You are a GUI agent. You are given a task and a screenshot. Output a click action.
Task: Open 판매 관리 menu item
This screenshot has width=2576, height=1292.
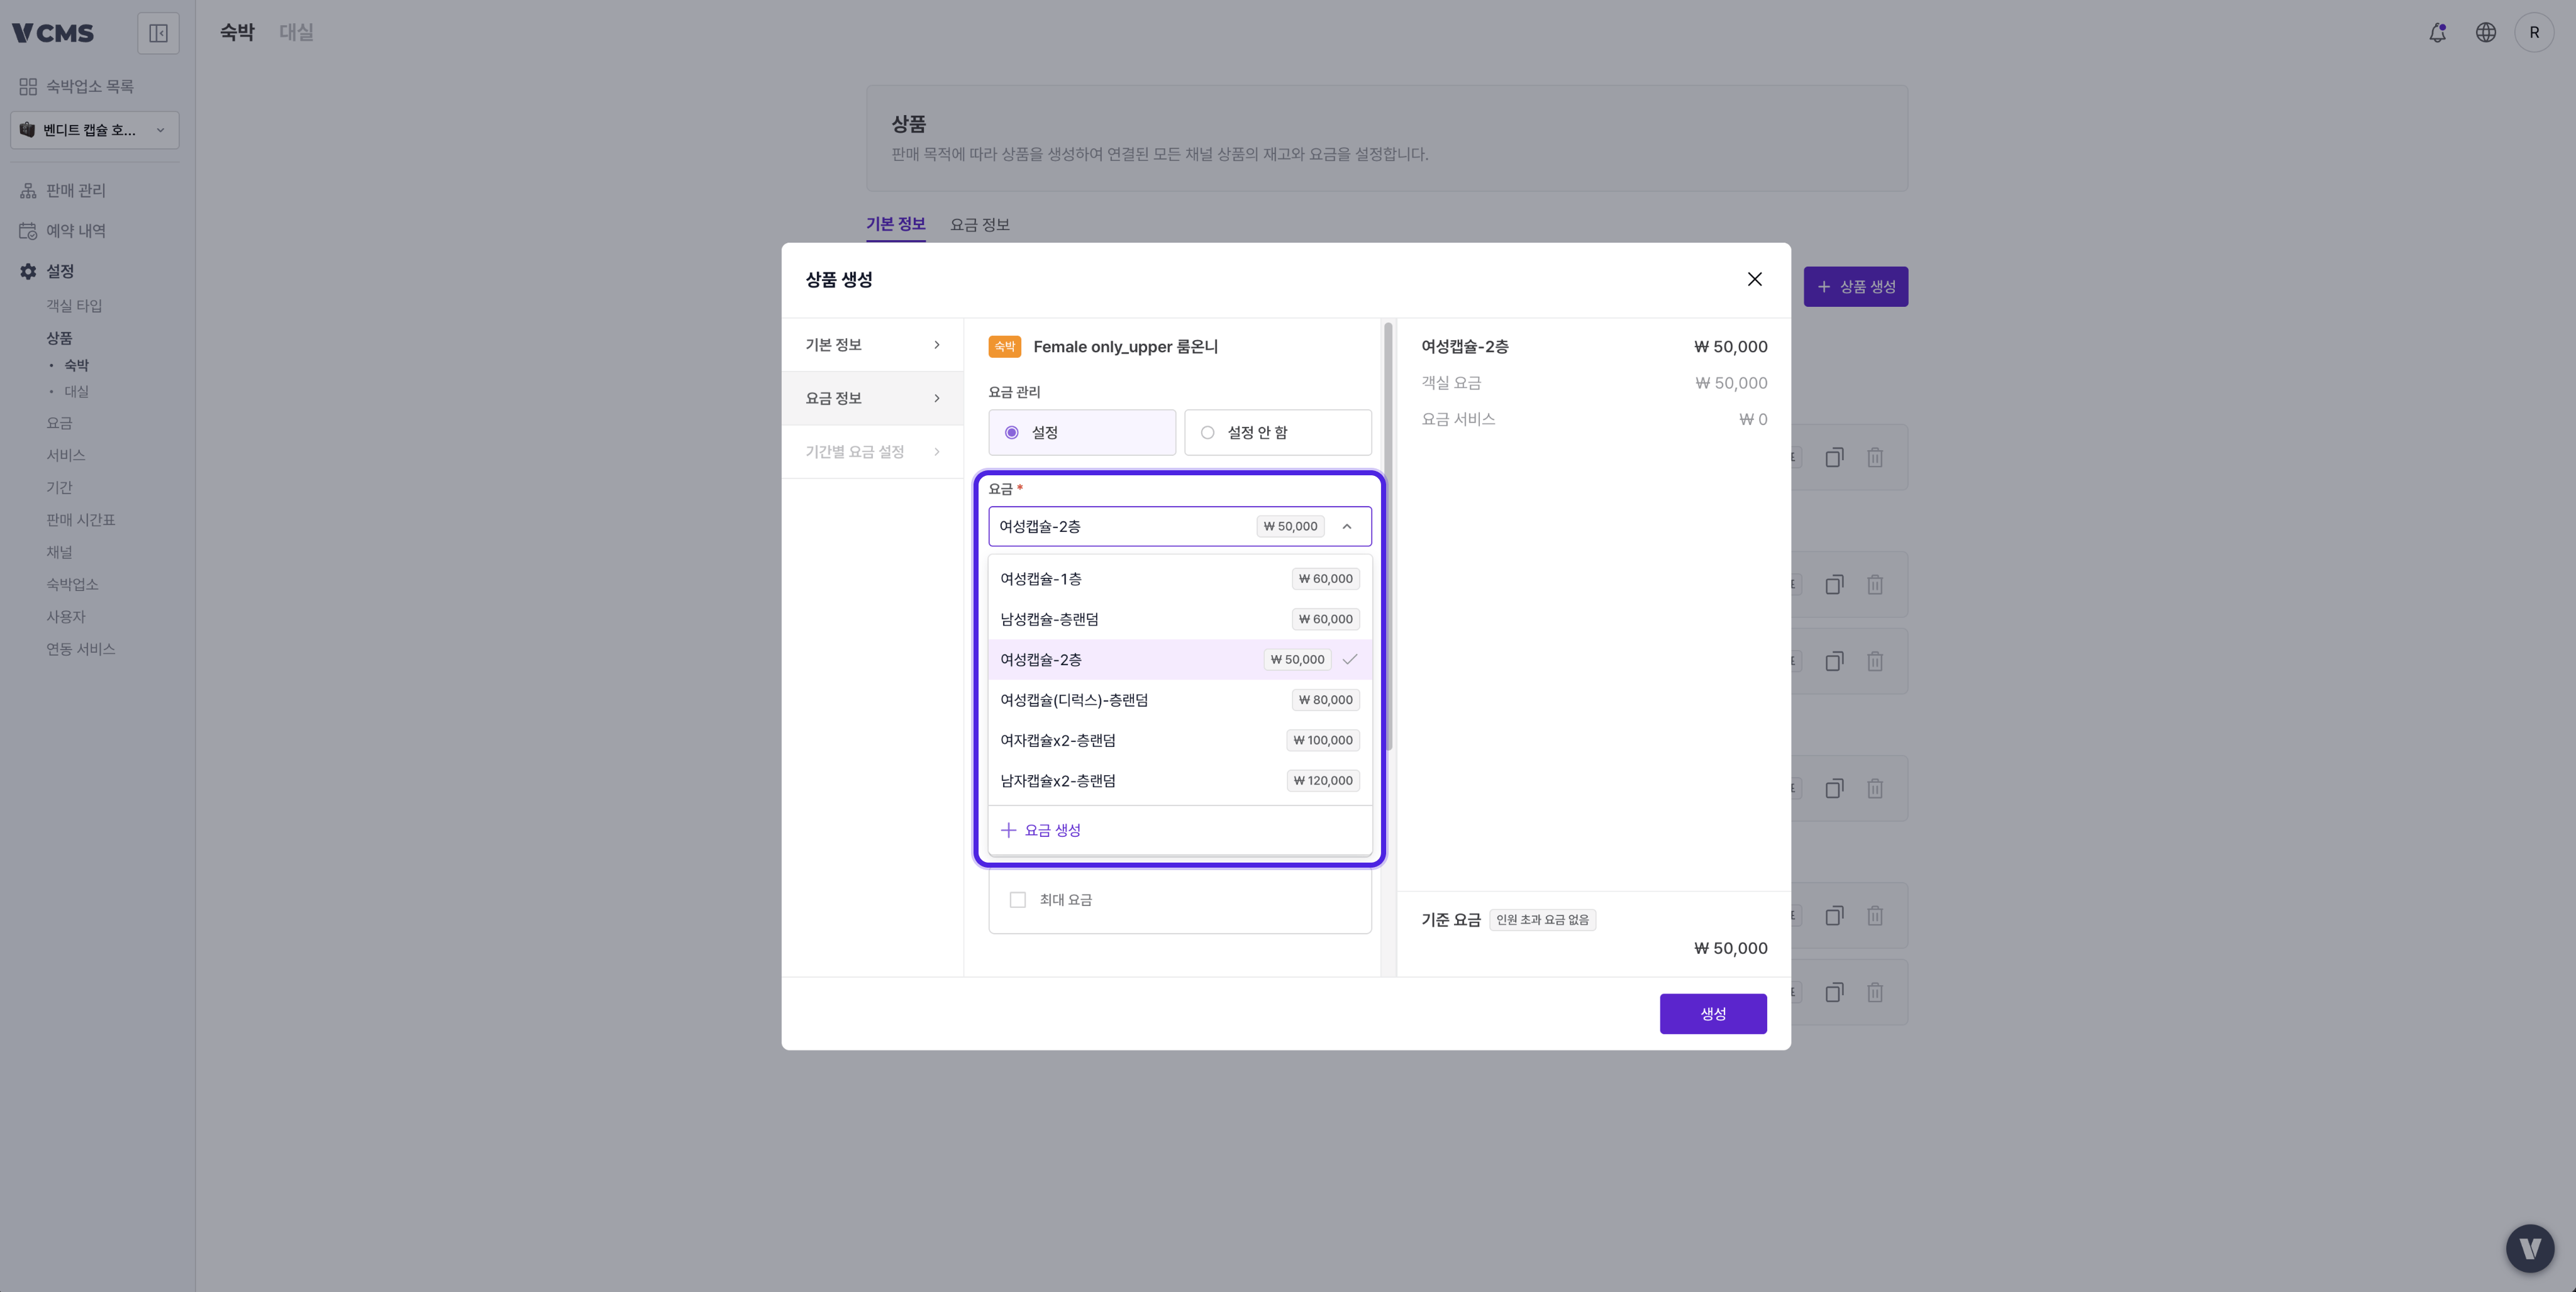[x=76, y=190]
